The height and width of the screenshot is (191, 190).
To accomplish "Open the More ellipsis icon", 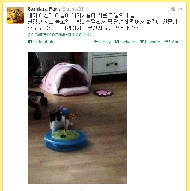I will click(168, 41).
